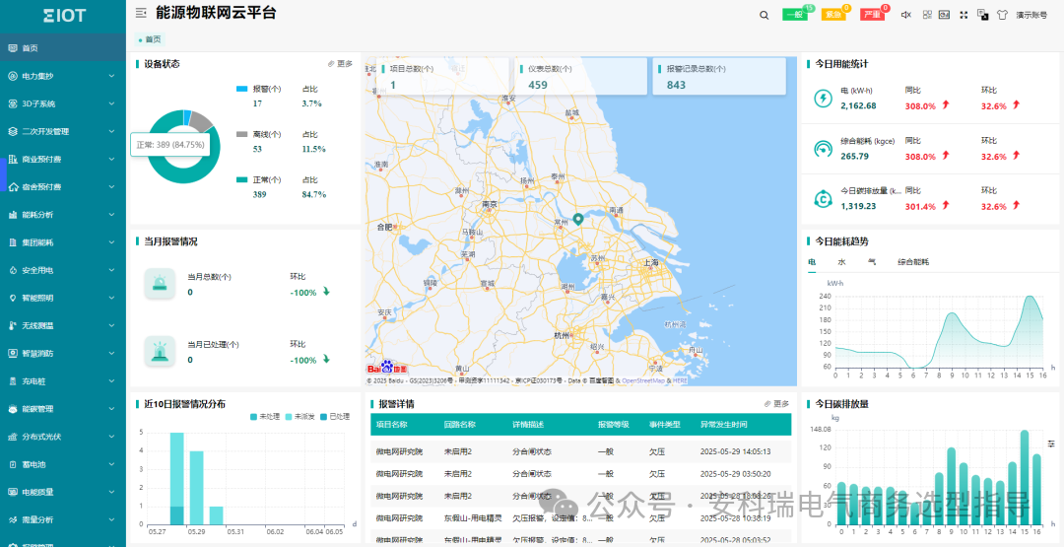Image resolution: width=1064 pixels, height=547 pixels.
Task: Select the 首页 page tab below the title
Action: [150, 40]
